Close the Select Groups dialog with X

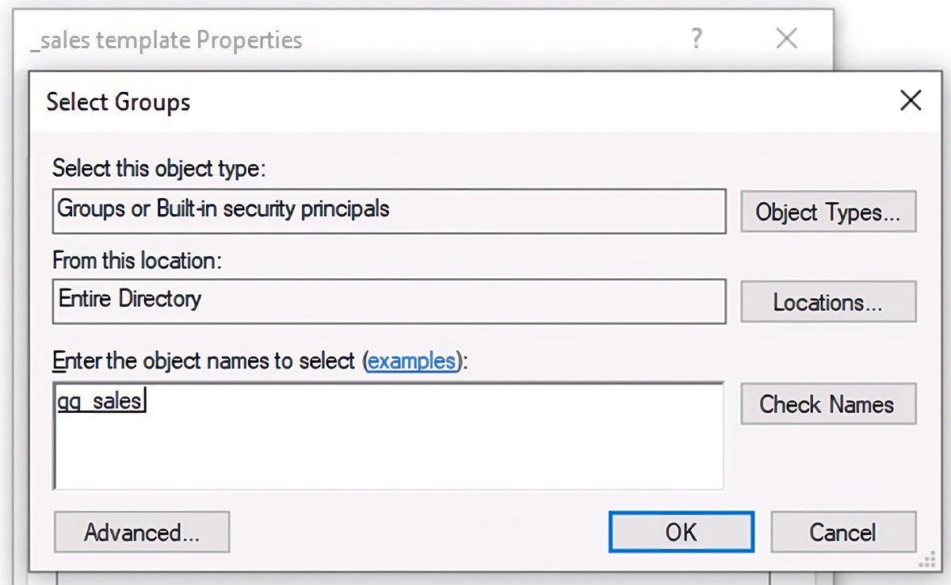pos(911,101)
